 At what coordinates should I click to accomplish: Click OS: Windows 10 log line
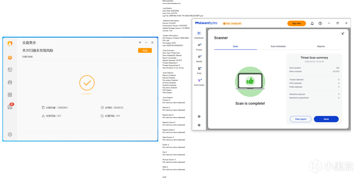coord(176,38)
